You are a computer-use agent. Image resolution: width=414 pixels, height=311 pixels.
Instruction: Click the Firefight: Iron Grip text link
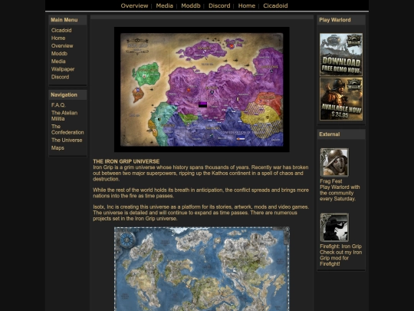click(340, 246)
